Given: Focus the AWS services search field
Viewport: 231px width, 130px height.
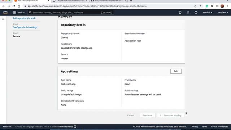Looking at the screenshot, I should coord(70,12).
